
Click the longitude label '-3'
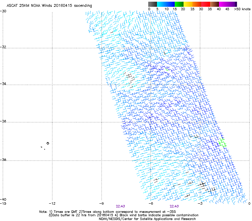click(200, 204)
